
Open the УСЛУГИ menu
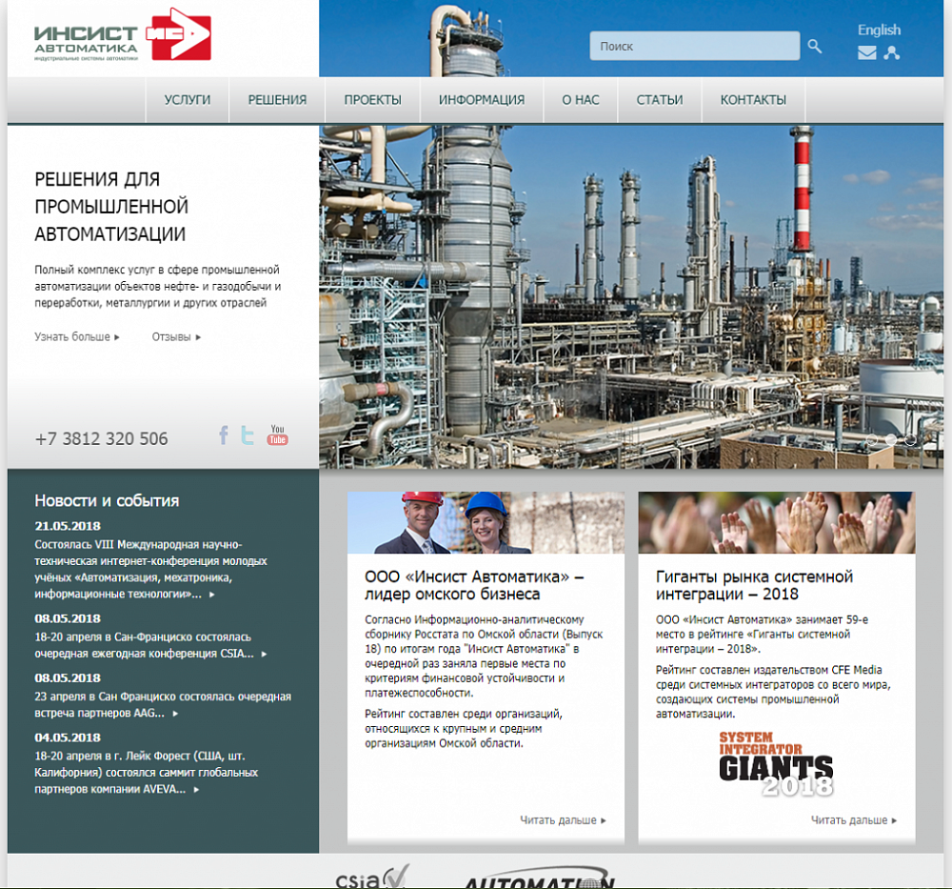[x=188, y=100]
